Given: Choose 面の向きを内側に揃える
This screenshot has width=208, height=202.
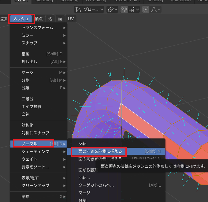Looking at the screenshot, I should (x=116, y=159).
